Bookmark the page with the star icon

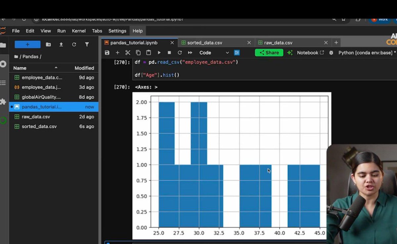[x=343, y=19]
